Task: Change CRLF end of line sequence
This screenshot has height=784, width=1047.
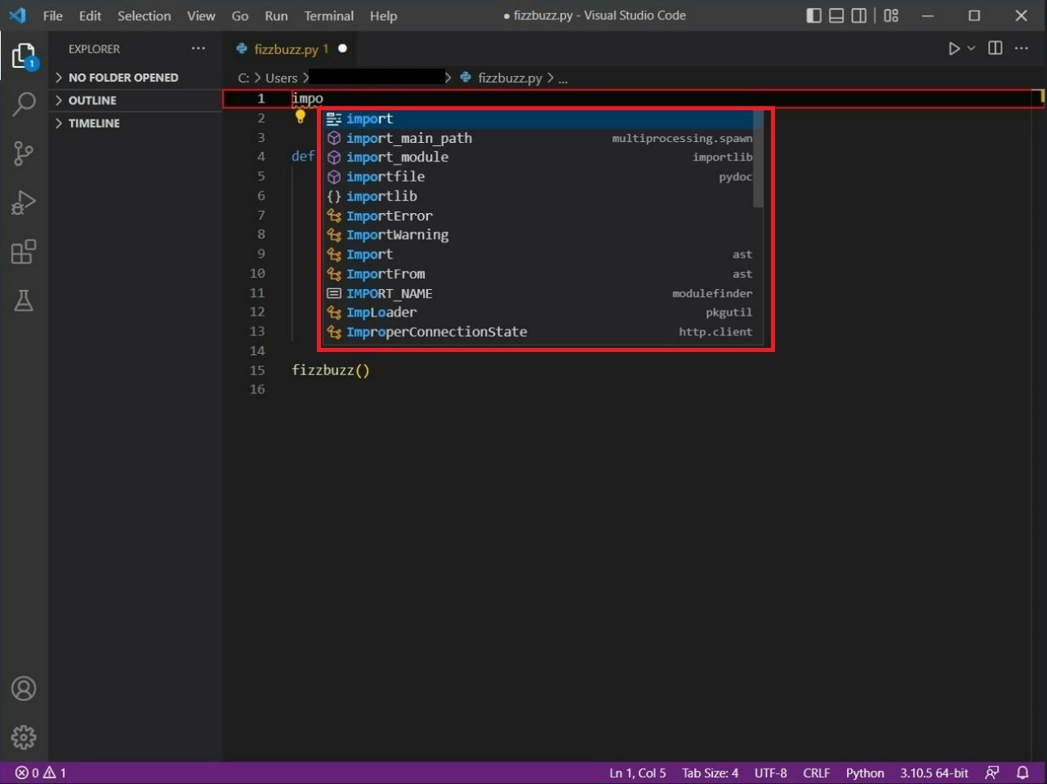Action: (x=817, y=773)
